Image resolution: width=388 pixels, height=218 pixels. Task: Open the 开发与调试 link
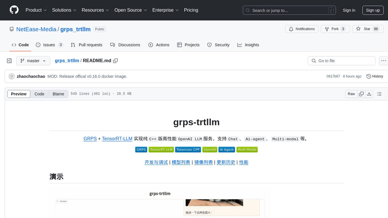(x=156, y=162)
